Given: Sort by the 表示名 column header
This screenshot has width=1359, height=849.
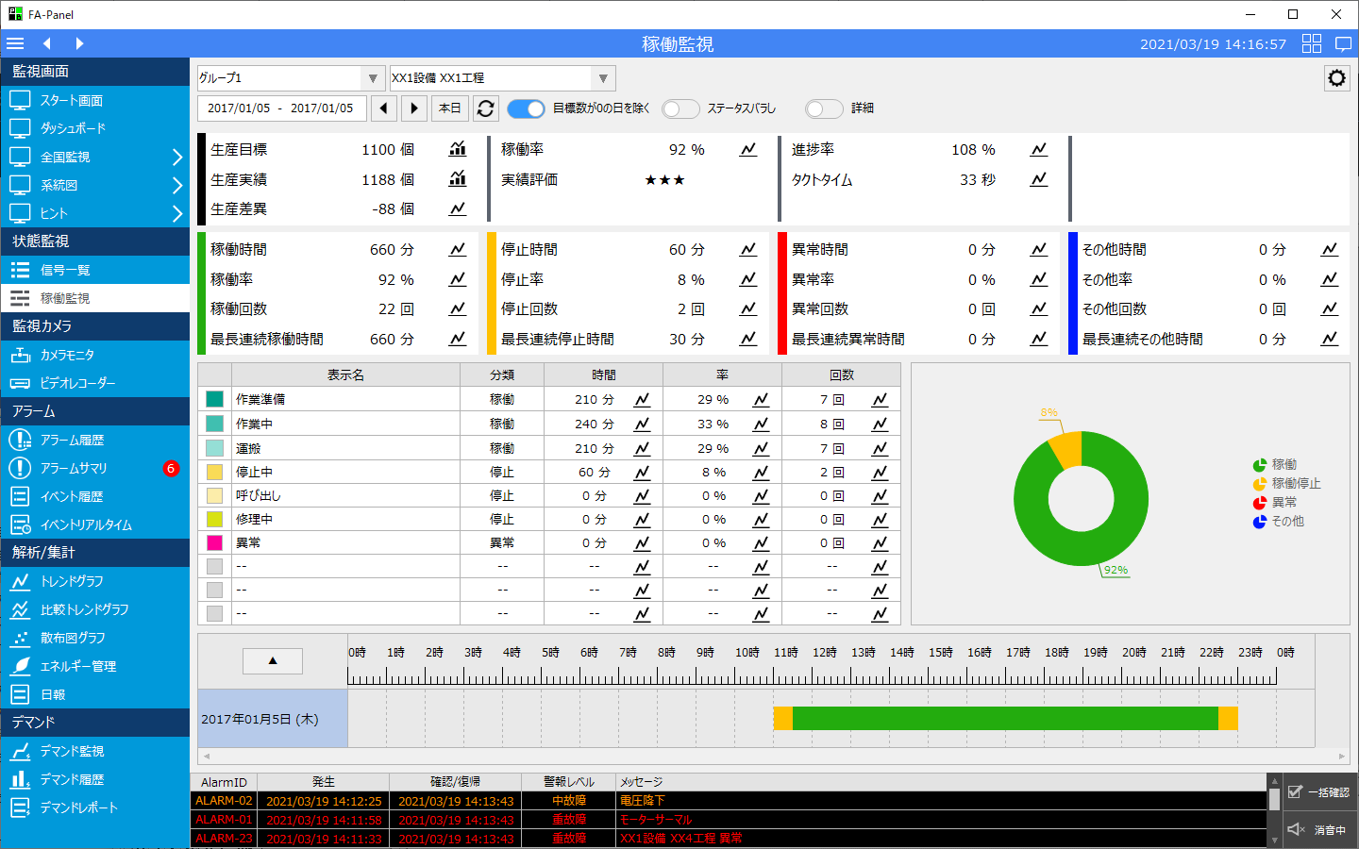Looking at the screenshot, I should (345, 375).
